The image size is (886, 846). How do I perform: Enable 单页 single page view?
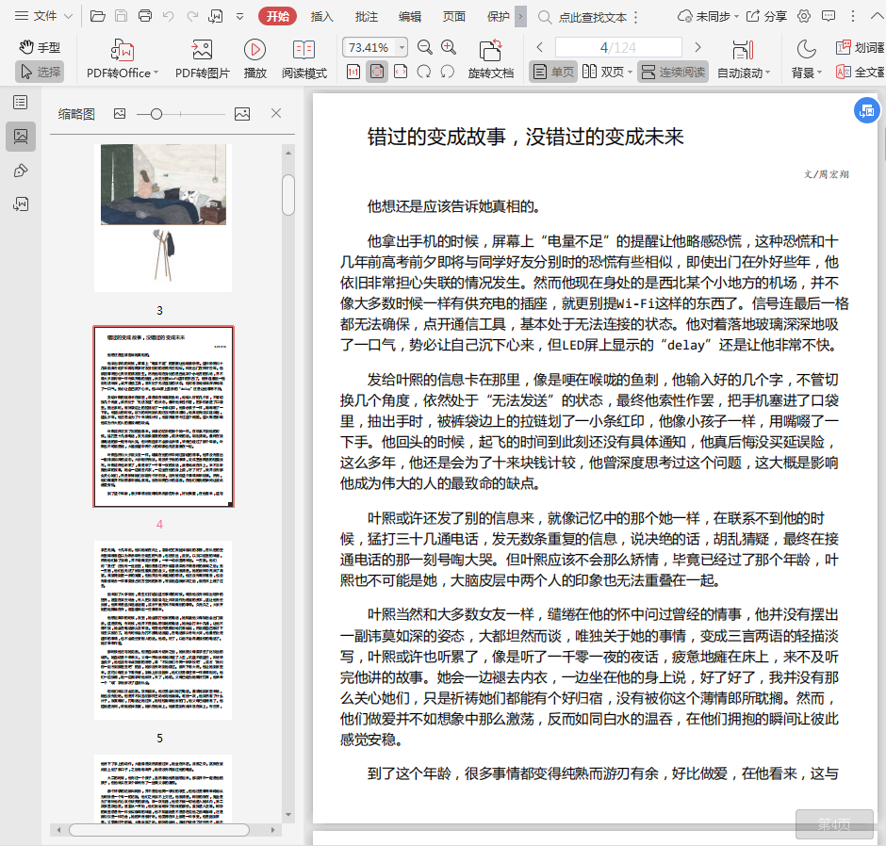(x=553, y=72)
